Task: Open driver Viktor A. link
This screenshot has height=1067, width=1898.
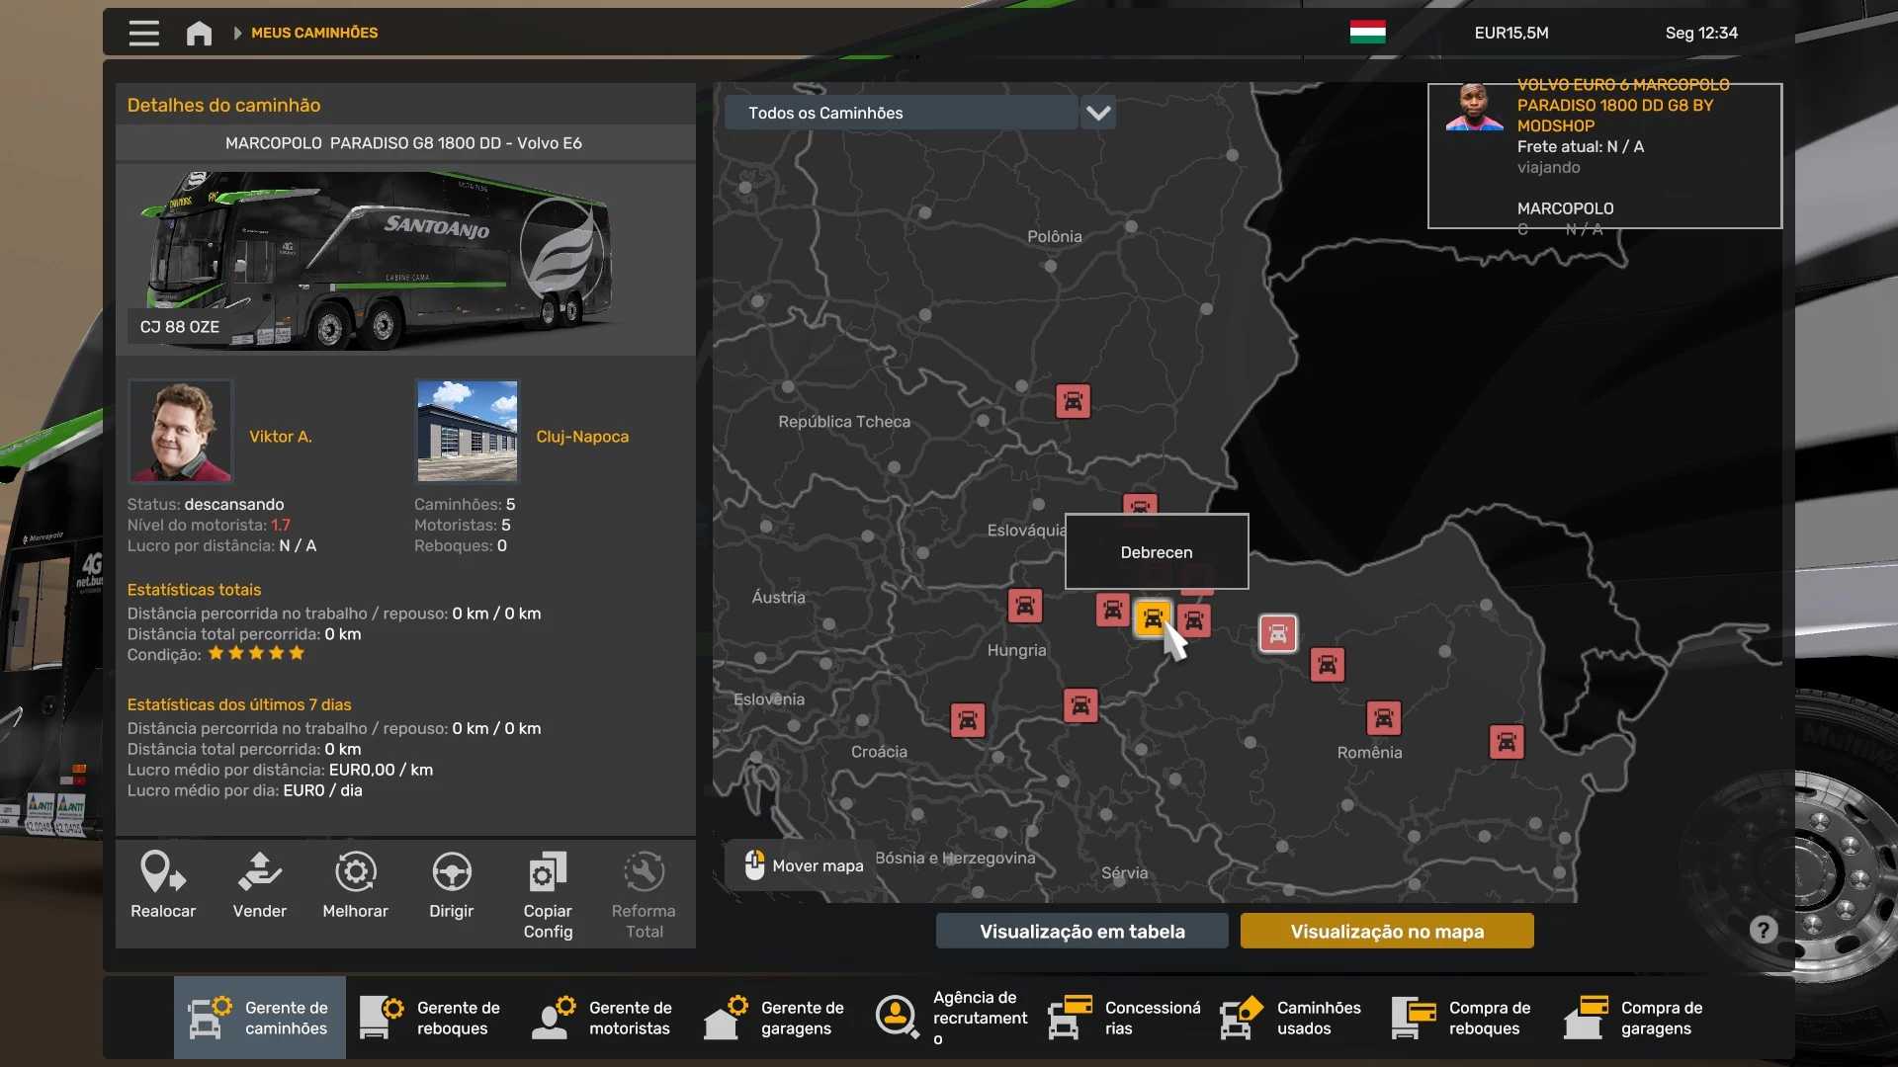Action: 280,436
